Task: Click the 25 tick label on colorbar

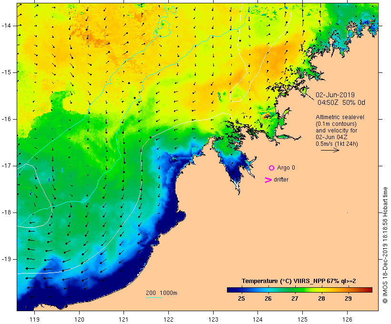Action: (x=241, y=298)
